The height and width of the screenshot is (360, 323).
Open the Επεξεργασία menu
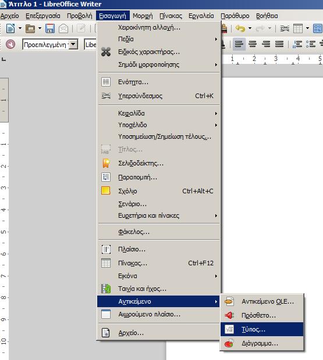pos(43,16)
